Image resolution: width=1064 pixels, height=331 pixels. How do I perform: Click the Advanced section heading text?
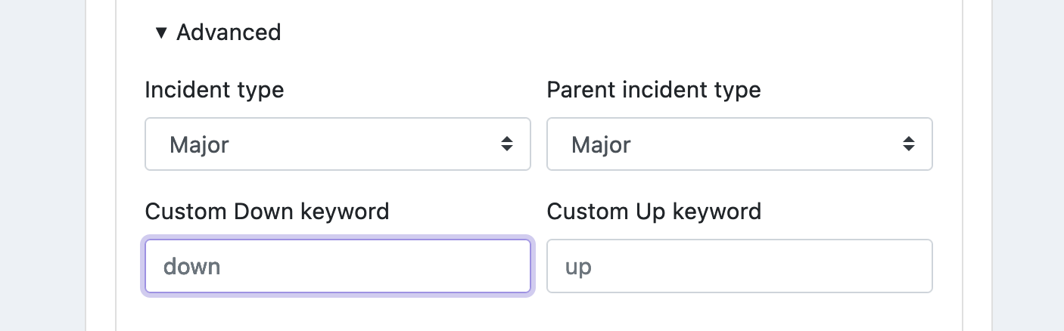(x=229, y=32)
